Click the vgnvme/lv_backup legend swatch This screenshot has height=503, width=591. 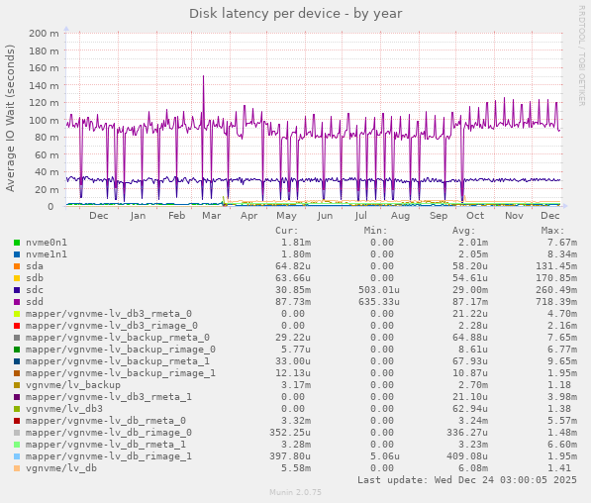point(17,385)
